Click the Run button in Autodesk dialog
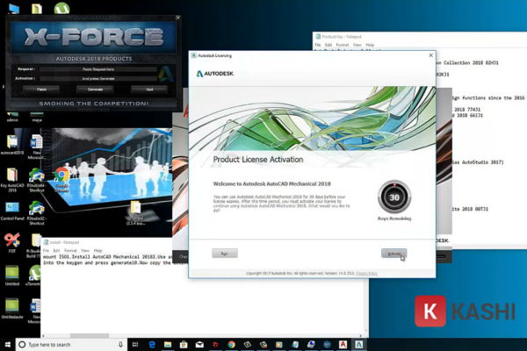Screen dimensions: 527x351 coord(225,254)
